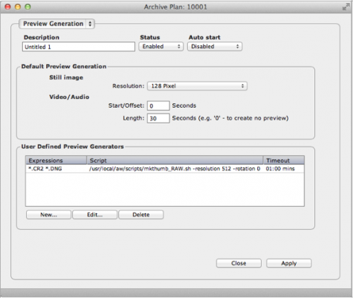Open the Preview Generation section dropdown
353x298 pixels.
click(x=56, y=24)
